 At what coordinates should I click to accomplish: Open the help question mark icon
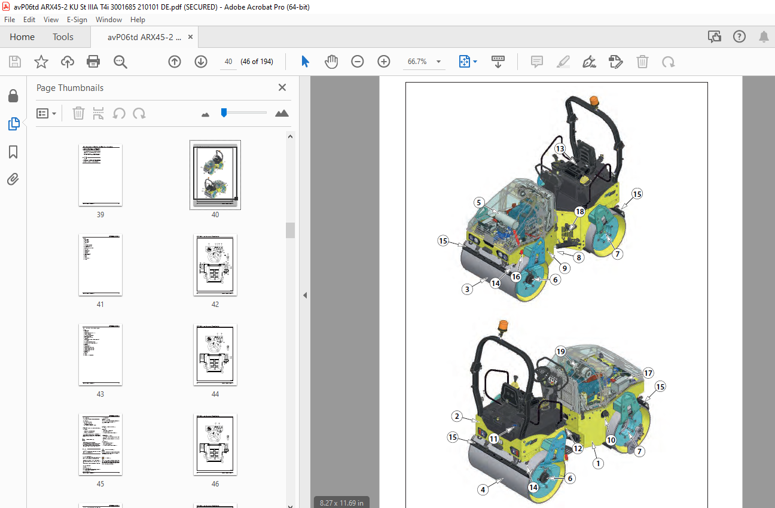(739, 37)
